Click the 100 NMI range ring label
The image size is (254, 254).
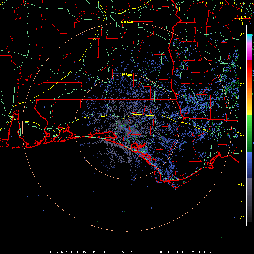click(x=127, y=22)
